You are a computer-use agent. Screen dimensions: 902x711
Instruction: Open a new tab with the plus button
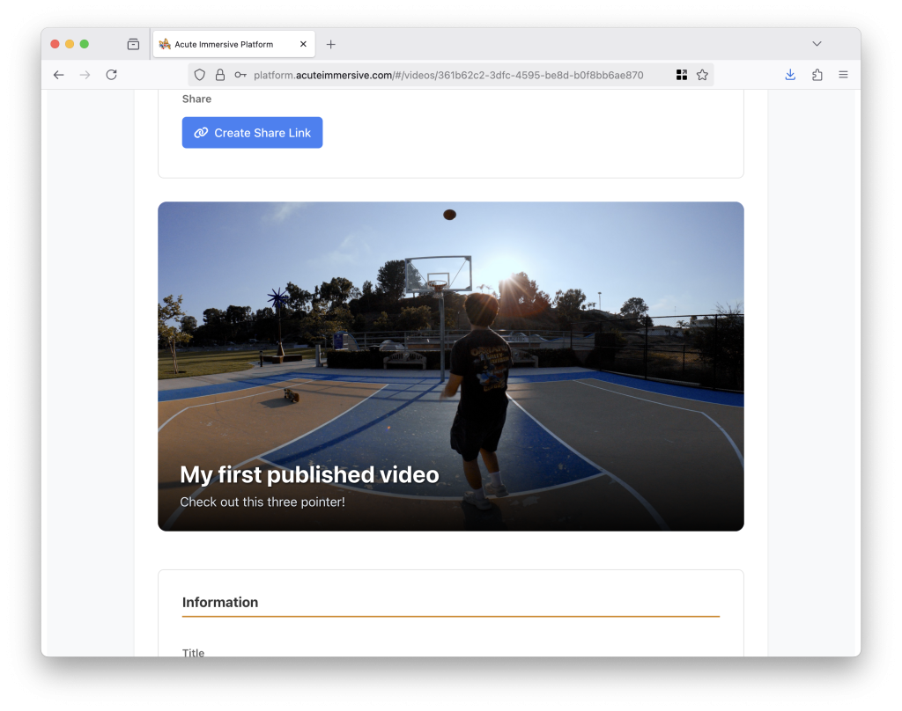tap(331, 44)
